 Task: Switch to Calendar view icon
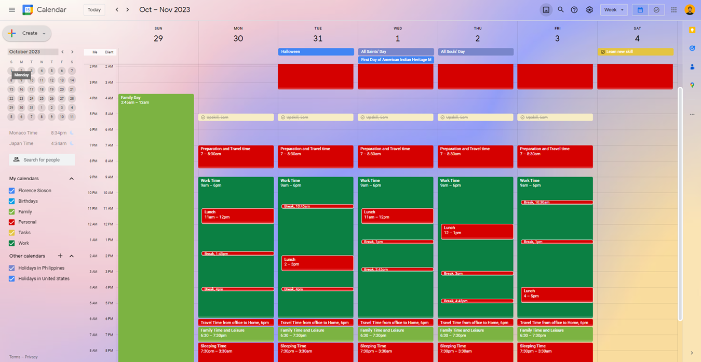640,10
